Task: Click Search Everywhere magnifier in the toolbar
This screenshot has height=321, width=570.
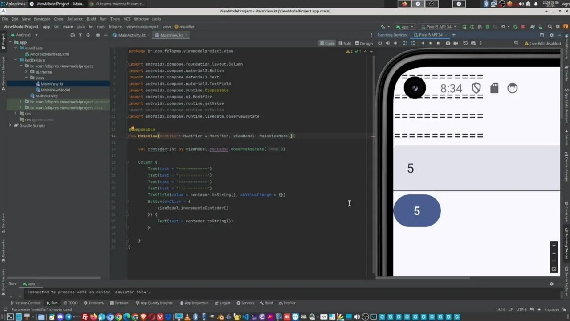Action: tap(550, 26)
